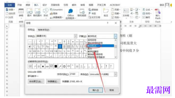The height and width of the screenshot is (98, 175).
Task: Switch to the 开发工具 developer tab
Action: point(101,5)
